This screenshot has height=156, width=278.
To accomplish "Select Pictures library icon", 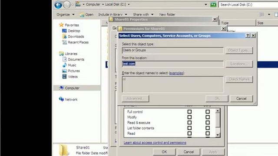I will coord(65,71).
